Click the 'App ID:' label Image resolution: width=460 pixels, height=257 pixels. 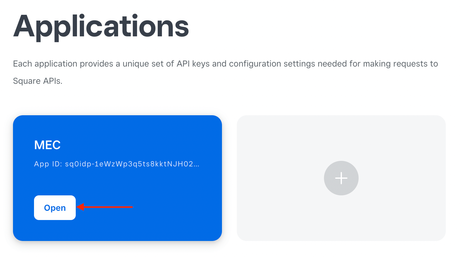point(48,164)
